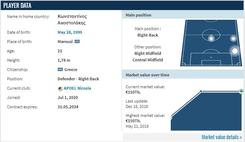Click the APOEL Nicosia club crest icon
245x142 pixels.
(60, 89)
